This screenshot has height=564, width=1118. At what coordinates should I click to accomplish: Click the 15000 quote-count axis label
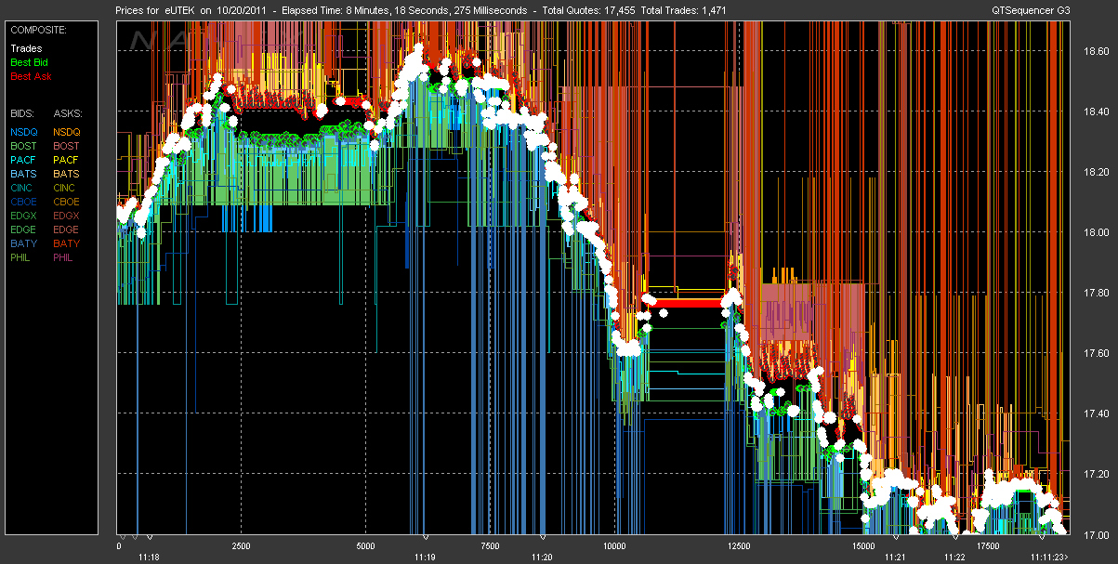tap(863, 546)
